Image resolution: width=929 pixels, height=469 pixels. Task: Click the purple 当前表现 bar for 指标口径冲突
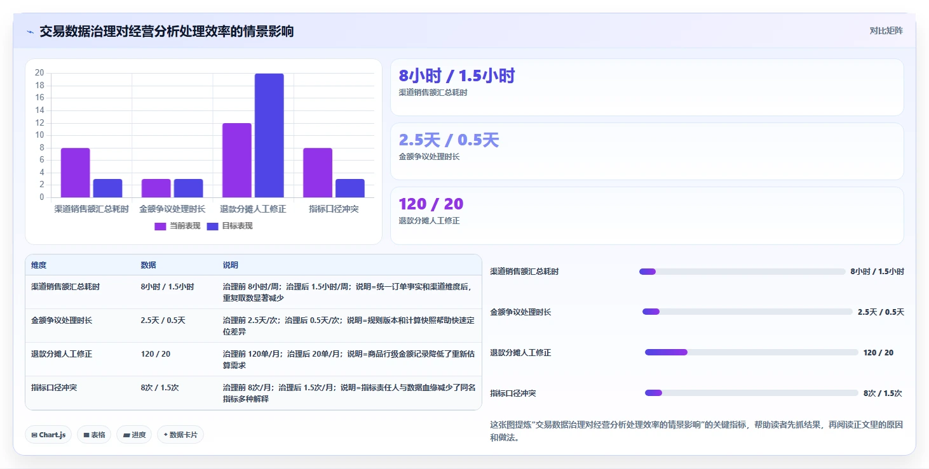[x=318, y=173]
